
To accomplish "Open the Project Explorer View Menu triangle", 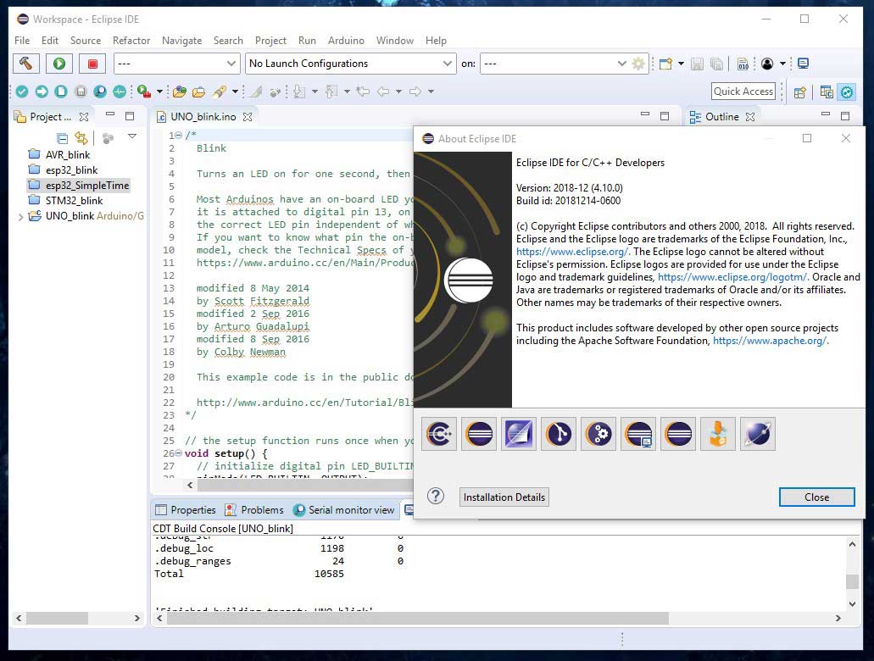I will [132, 136].
